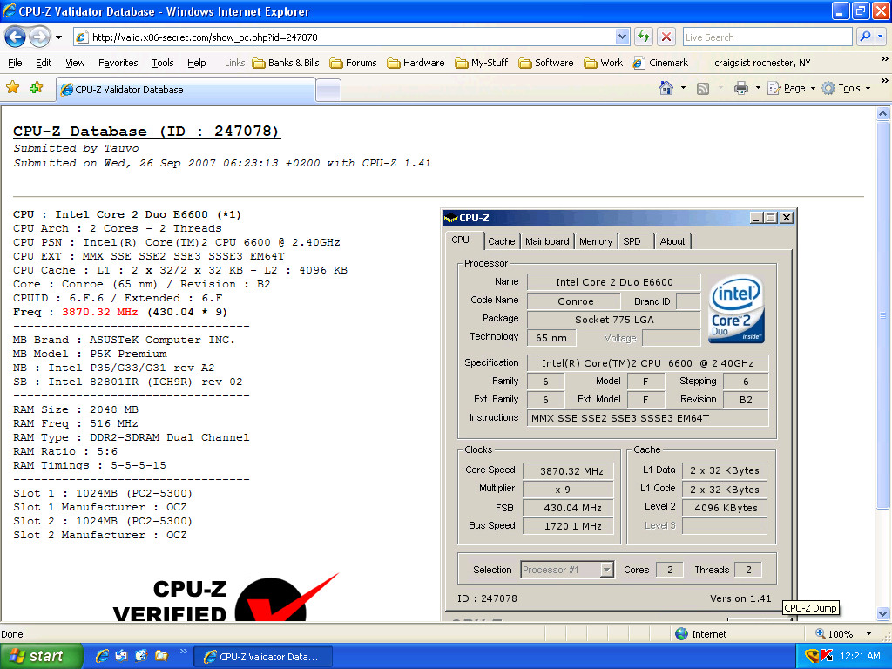Open the Cinemark favorite link

(x=660, y=63)
